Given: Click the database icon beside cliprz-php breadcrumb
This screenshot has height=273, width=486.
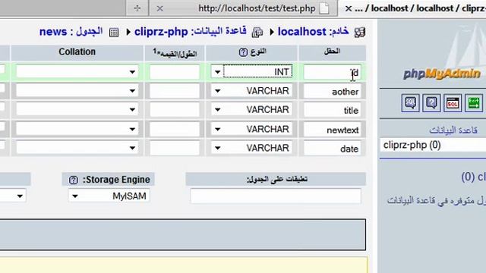Looking at the screenshot, I should coord(257,32).
